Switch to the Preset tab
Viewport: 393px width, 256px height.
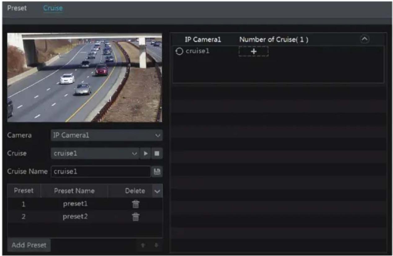(17, 8)
